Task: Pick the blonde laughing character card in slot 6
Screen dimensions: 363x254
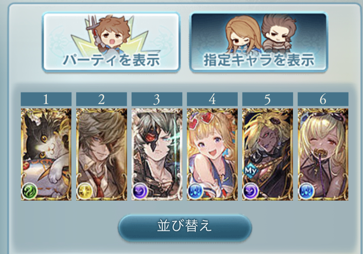Action: click(x=323, y=154)
